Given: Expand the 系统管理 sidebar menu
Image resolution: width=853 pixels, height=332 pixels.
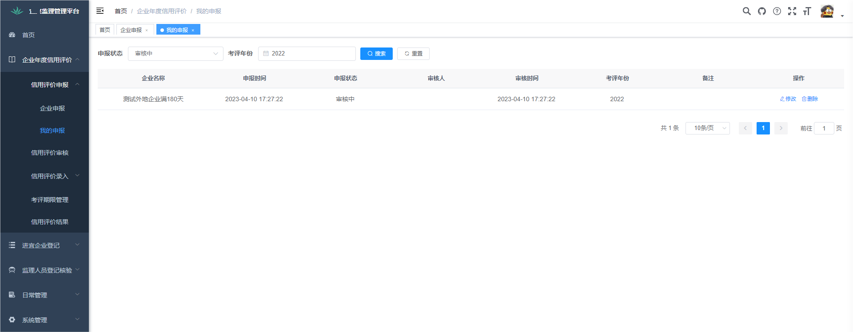Looking at the screenshot, I should (x=44, y=320).
